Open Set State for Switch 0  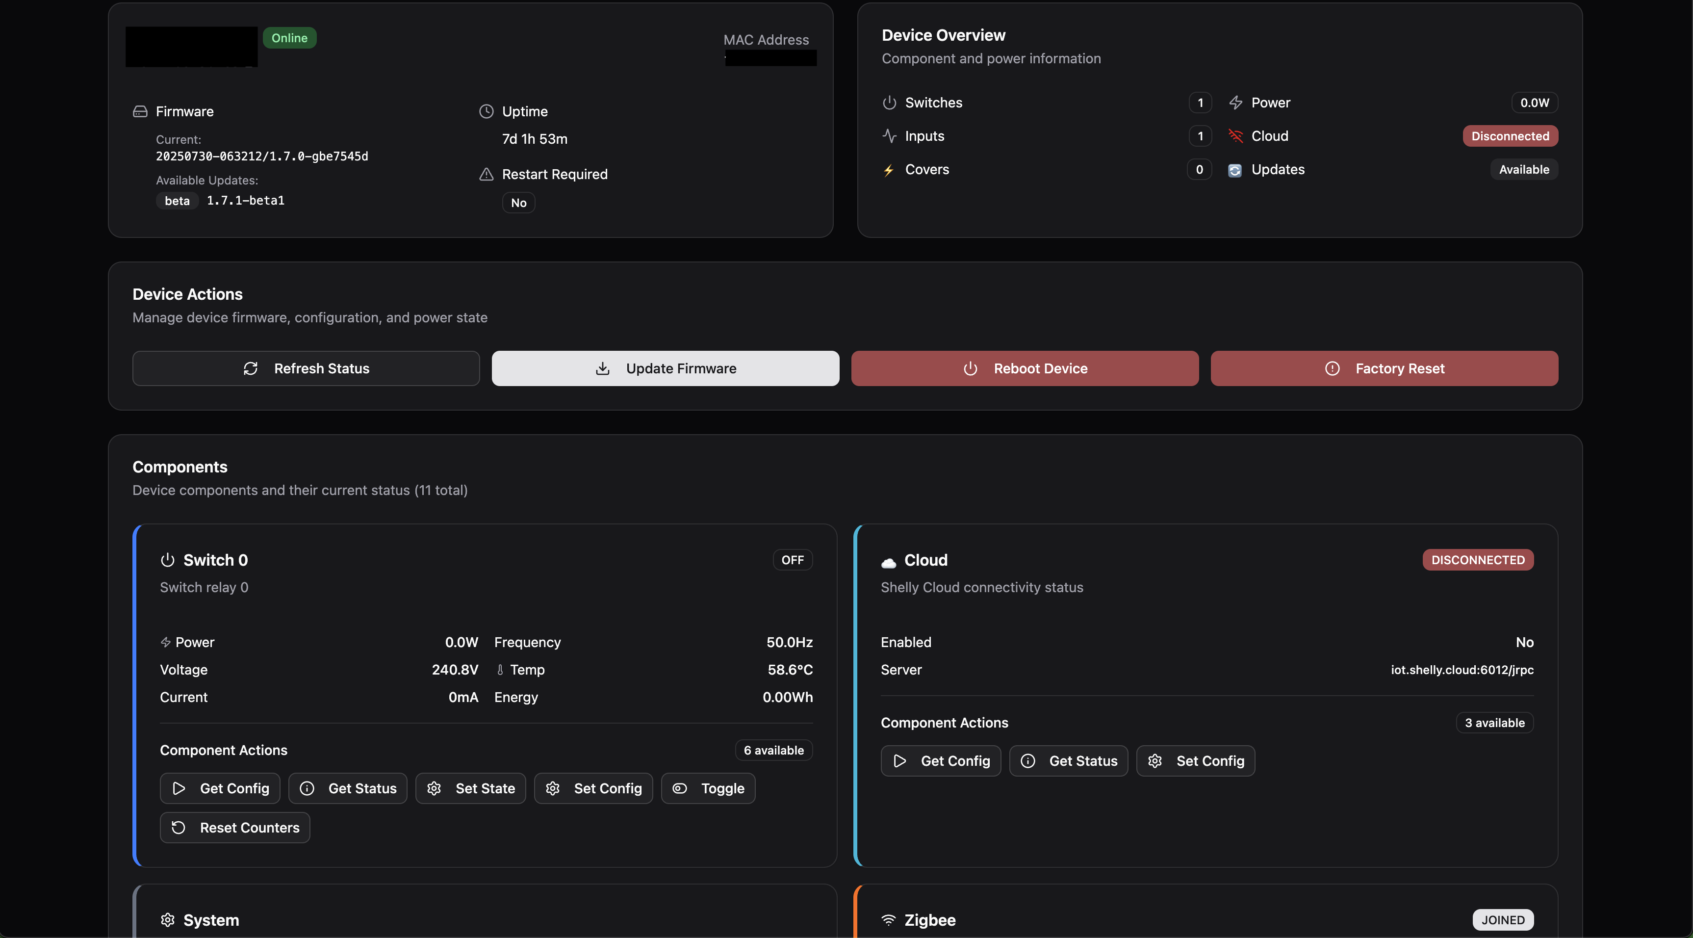click(470, 788)
